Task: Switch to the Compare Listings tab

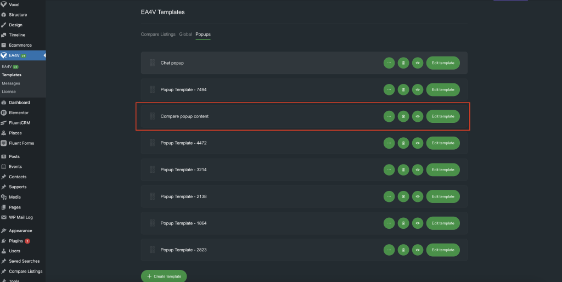Action: pyautogui.click(x=158, y=35)
